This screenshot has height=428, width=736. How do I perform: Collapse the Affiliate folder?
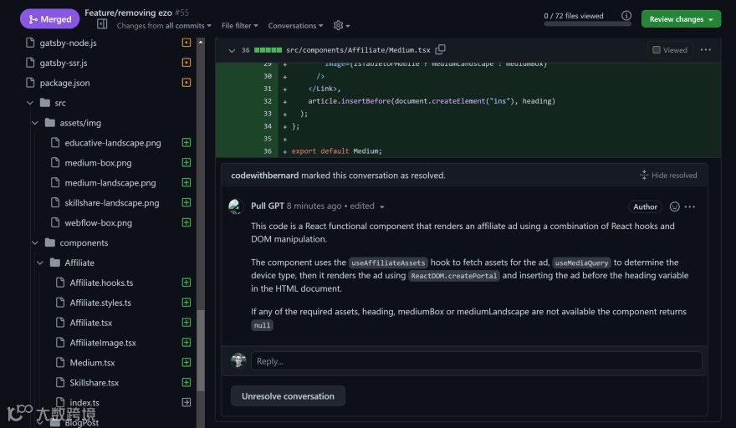(41, 262)
